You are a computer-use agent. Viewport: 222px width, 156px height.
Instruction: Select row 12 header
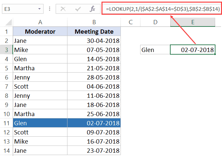[x=6, y=132]
